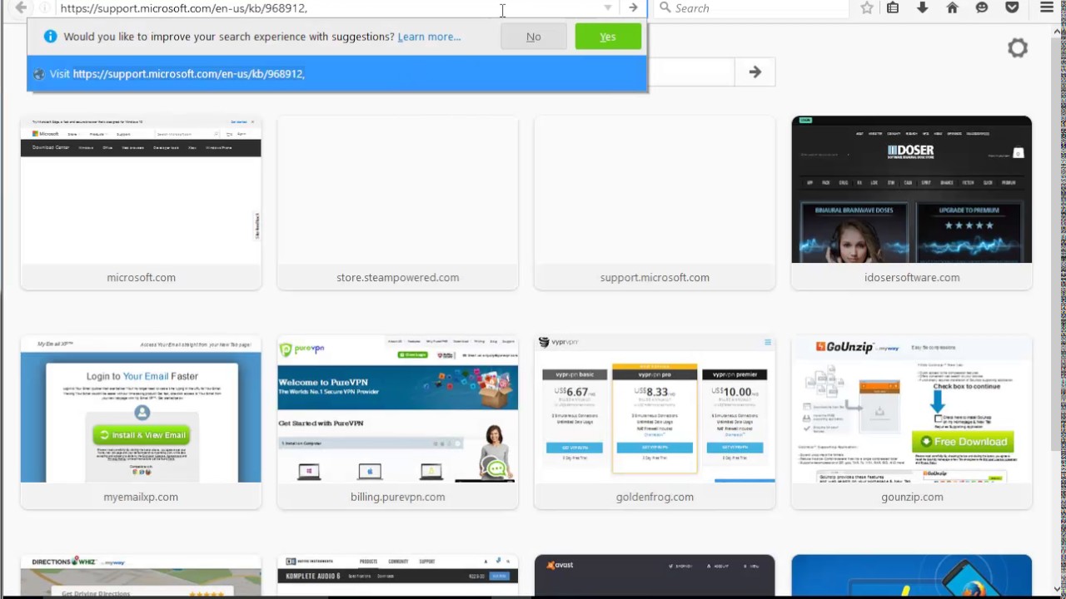Click the browser Back arrow button
1066x599 pixels.
[21, 7]
